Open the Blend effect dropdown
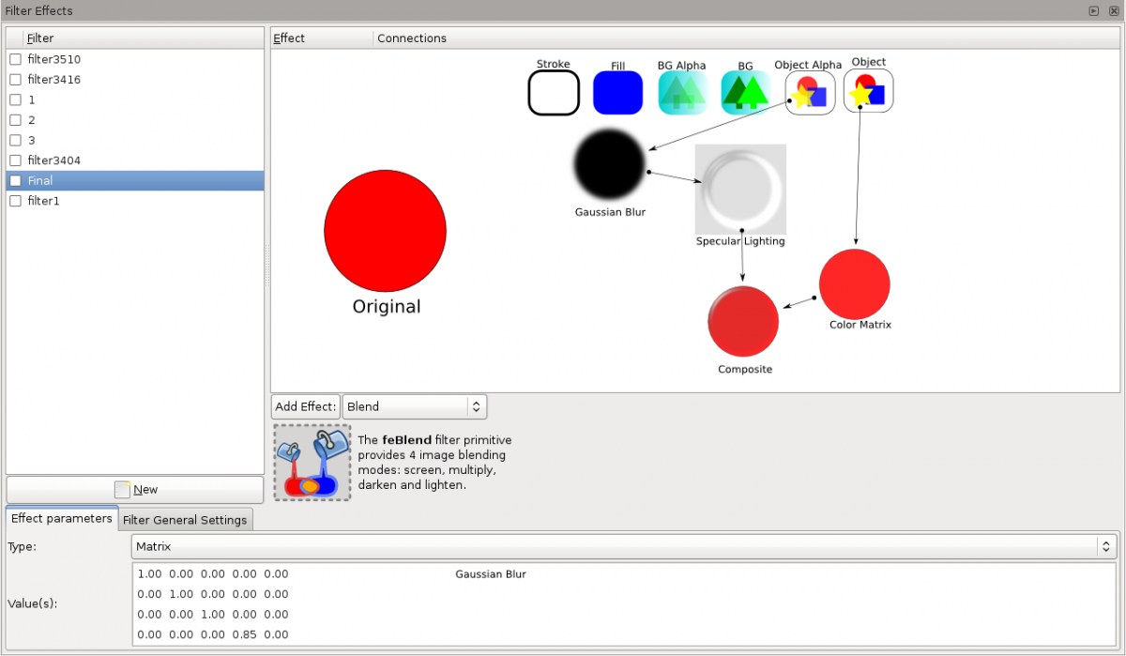Screen dimensions: 1126x656 [414, 406]
